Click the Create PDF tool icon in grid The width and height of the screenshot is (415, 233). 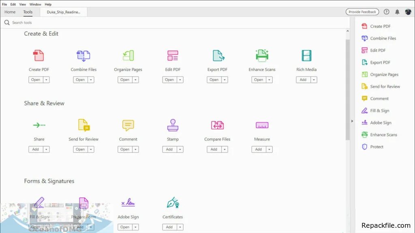point(39,55)
